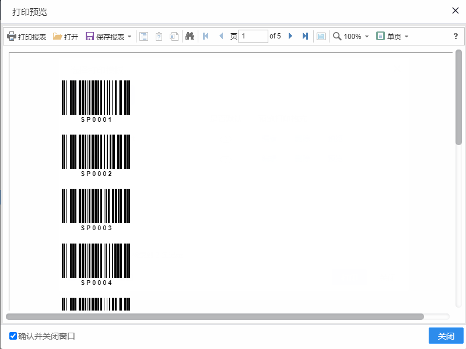Select the SP0002 barcode label text
The width and height of the screenshot is (466, 349).
pyautogui.click(x=97, y=174)
